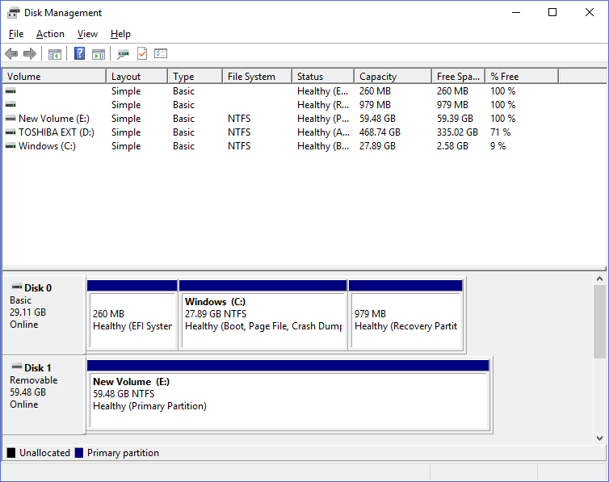609x482 pixels.
Task: Open the File menu
Action: (16, 34)
